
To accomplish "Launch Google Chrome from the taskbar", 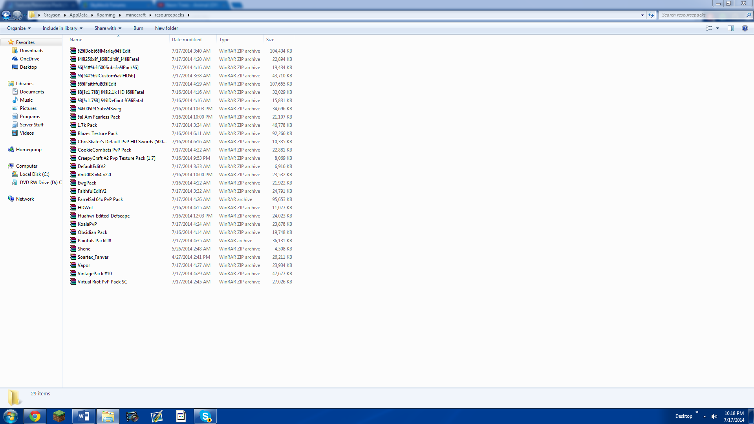I will [x=35, y=416].
